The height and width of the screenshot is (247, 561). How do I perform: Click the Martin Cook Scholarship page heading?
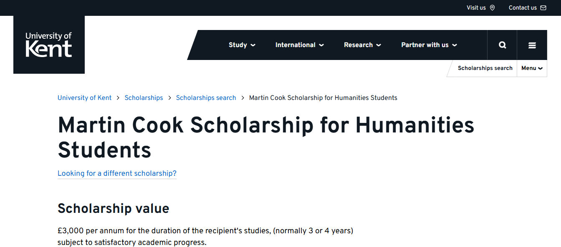(265, 137)
